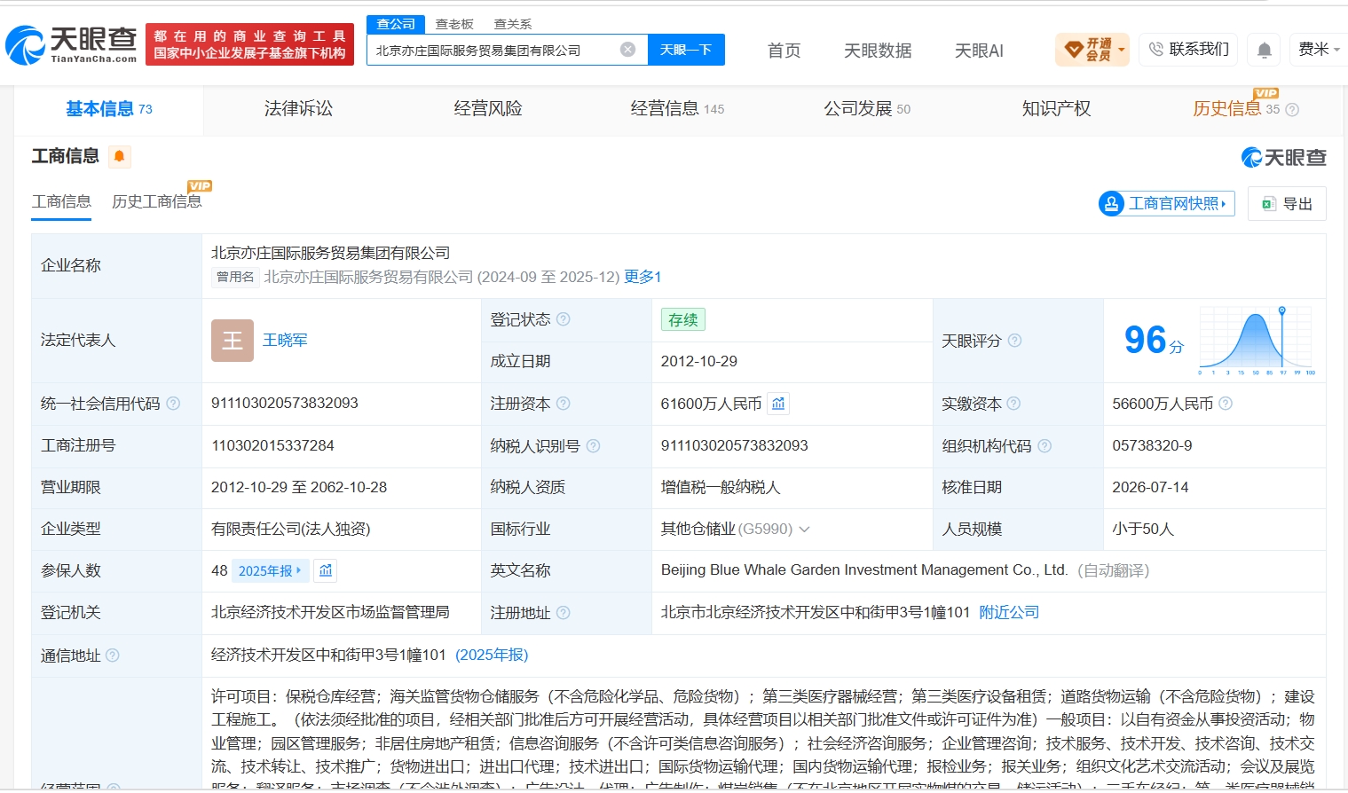Switch to 查老板 search tab
Screen dimensions: 1348x793
[454, 24]
